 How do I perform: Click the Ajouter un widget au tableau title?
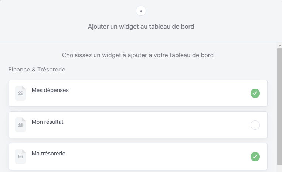(x=141, y=27)
